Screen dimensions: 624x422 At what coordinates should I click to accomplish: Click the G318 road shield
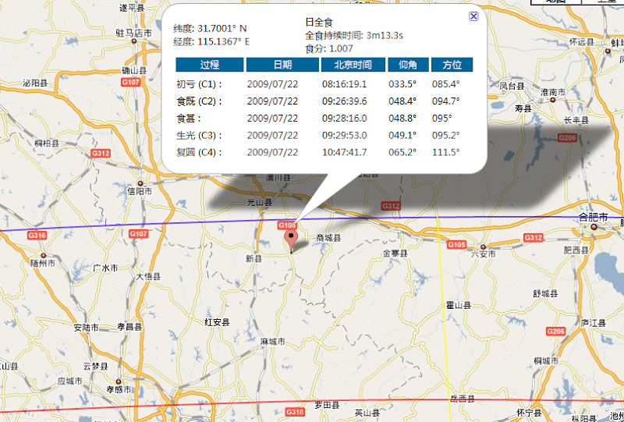tap(295, 411)
